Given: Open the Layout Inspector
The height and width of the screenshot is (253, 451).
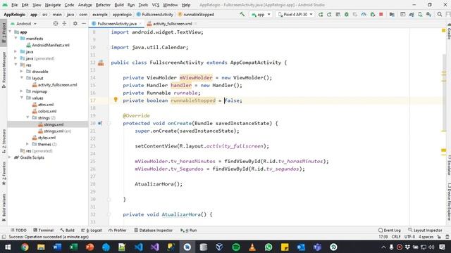Looking at the screenshot, I should pos(425,230).
